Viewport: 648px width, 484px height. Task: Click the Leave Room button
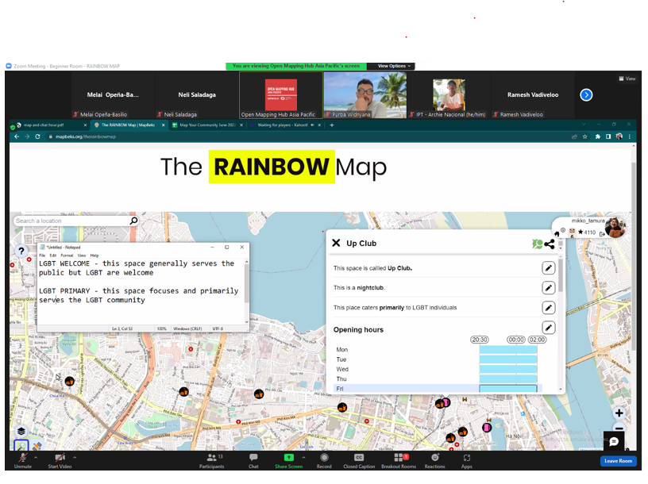click(x=618, y=461)
